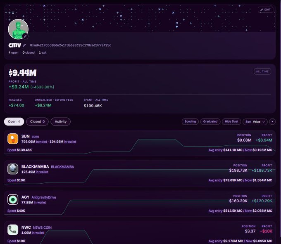Click unrealised +$9.24M before fees value

43,105
